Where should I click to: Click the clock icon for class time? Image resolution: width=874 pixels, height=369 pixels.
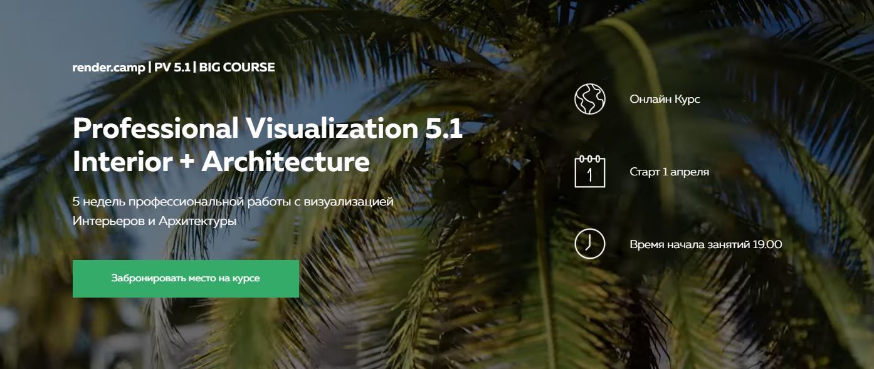tap(589, 244)
